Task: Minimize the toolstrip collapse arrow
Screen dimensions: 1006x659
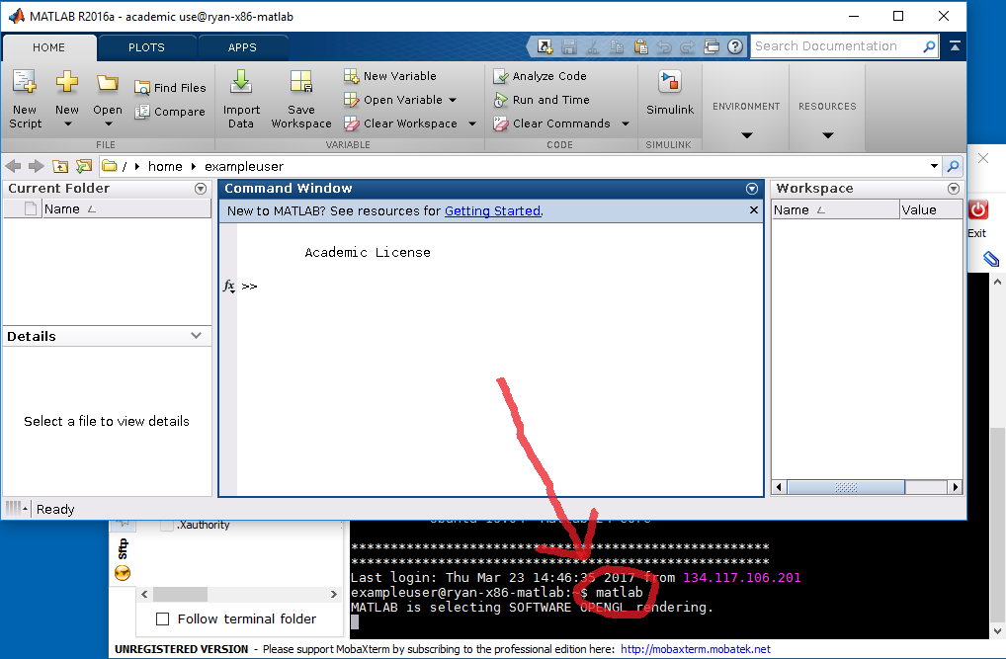Action: 955,45
